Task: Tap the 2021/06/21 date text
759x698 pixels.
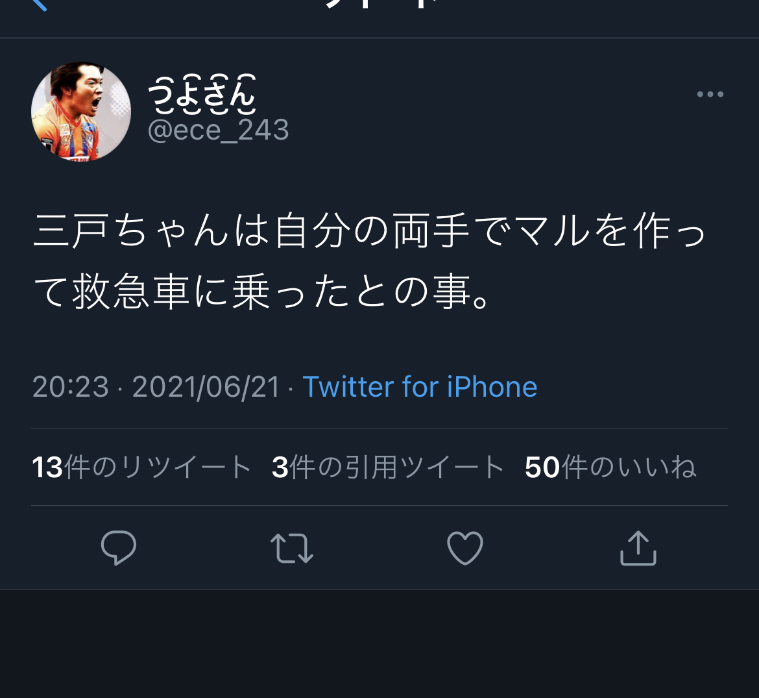Action: 206,387
